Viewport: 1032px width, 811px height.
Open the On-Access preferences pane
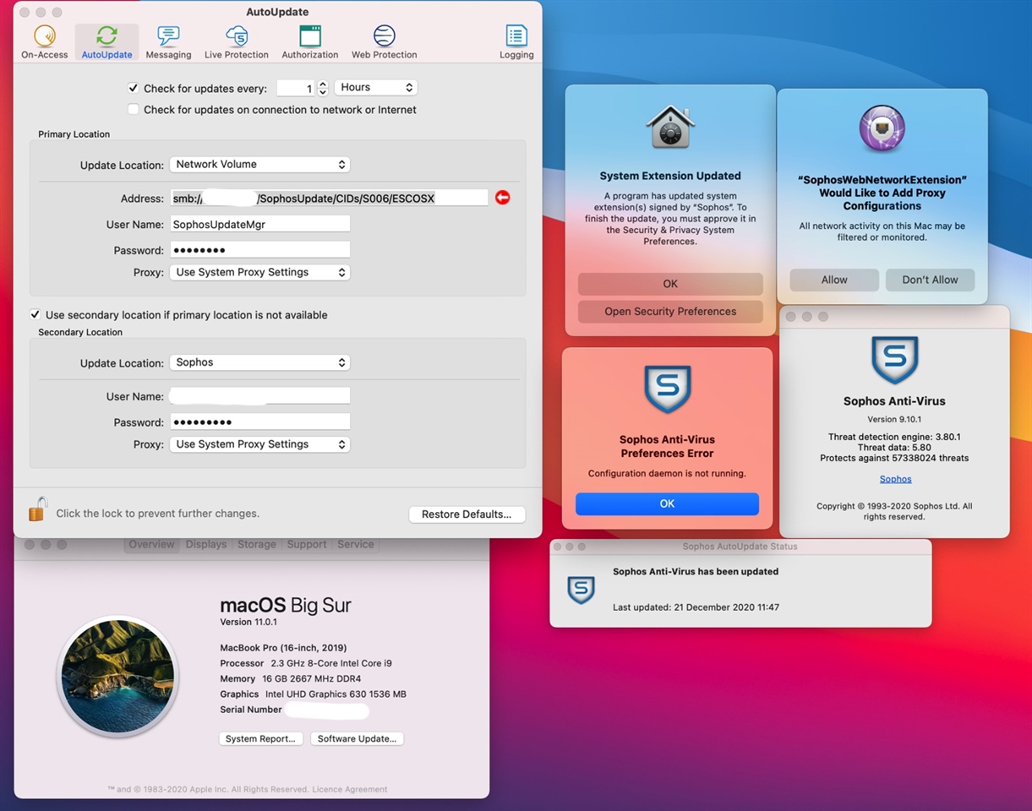pyautogui.click(x=44, y=42)
